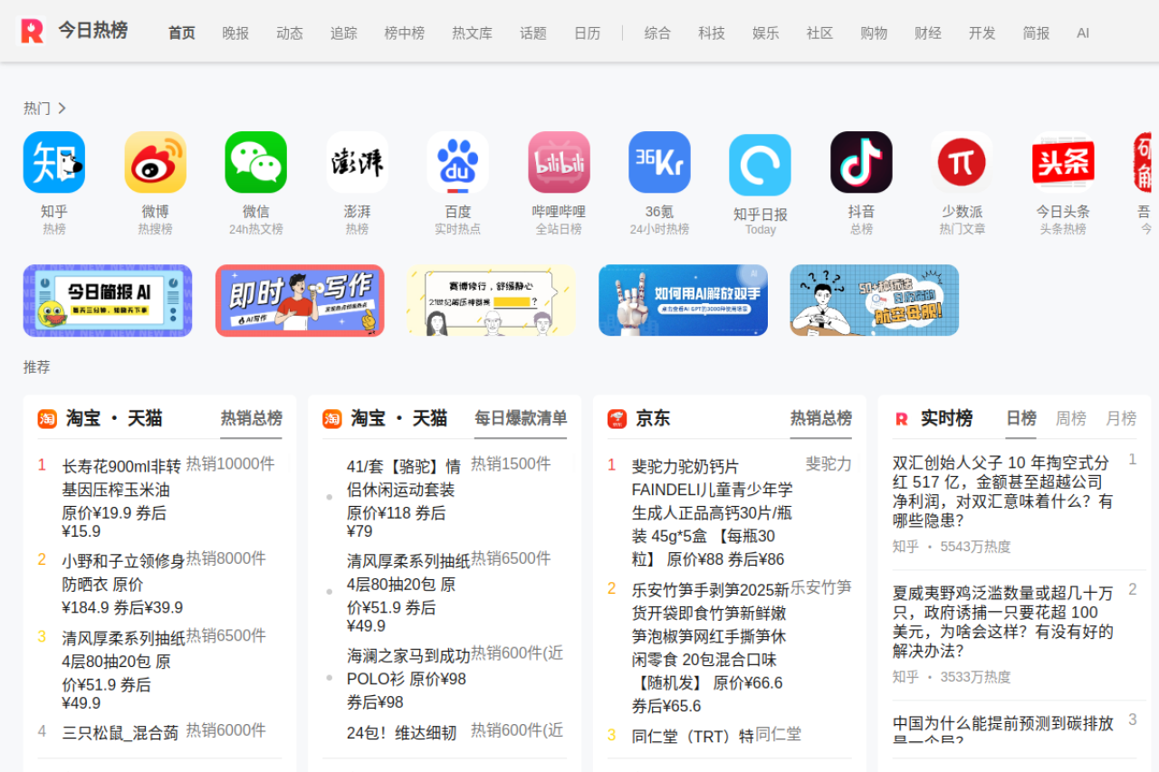Open the 晚报 nav item
Image resolution: width=1159 pixels, height=772 pixels.
coord(235,33)
